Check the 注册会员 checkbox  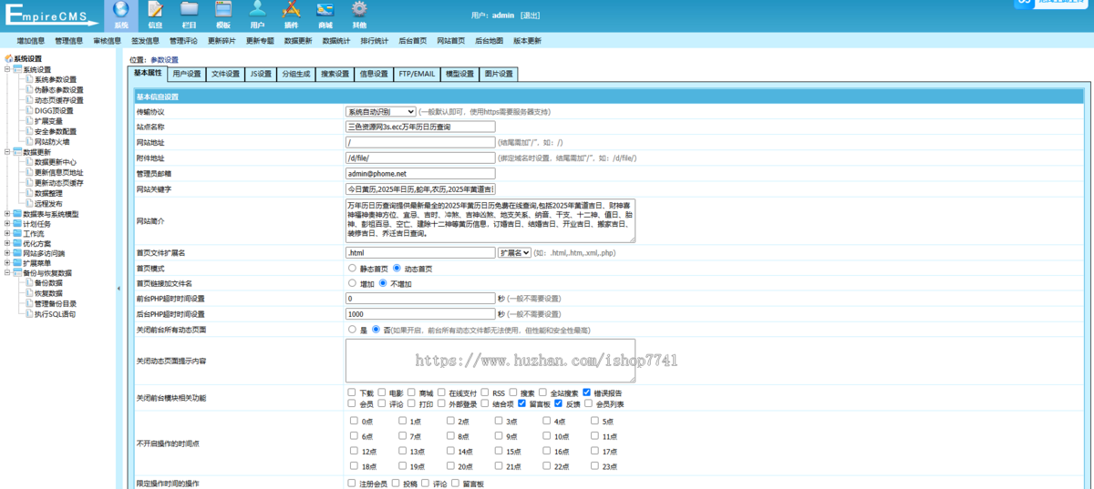coord(352,484)
